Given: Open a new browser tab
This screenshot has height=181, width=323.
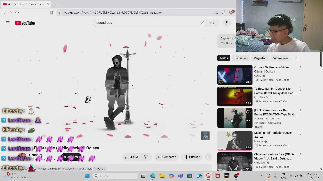Looking at the screenshot, I should pos(56,4).
